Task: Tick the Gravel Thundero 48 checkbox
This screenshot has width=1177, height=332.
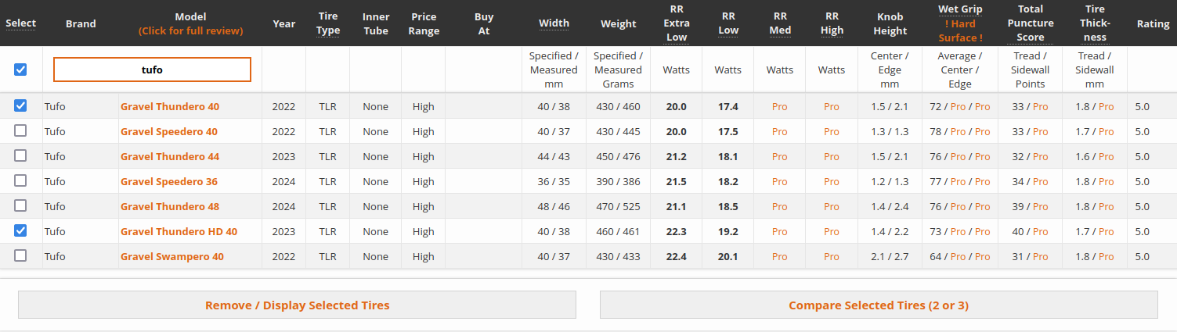Action: tap(20, 205)
